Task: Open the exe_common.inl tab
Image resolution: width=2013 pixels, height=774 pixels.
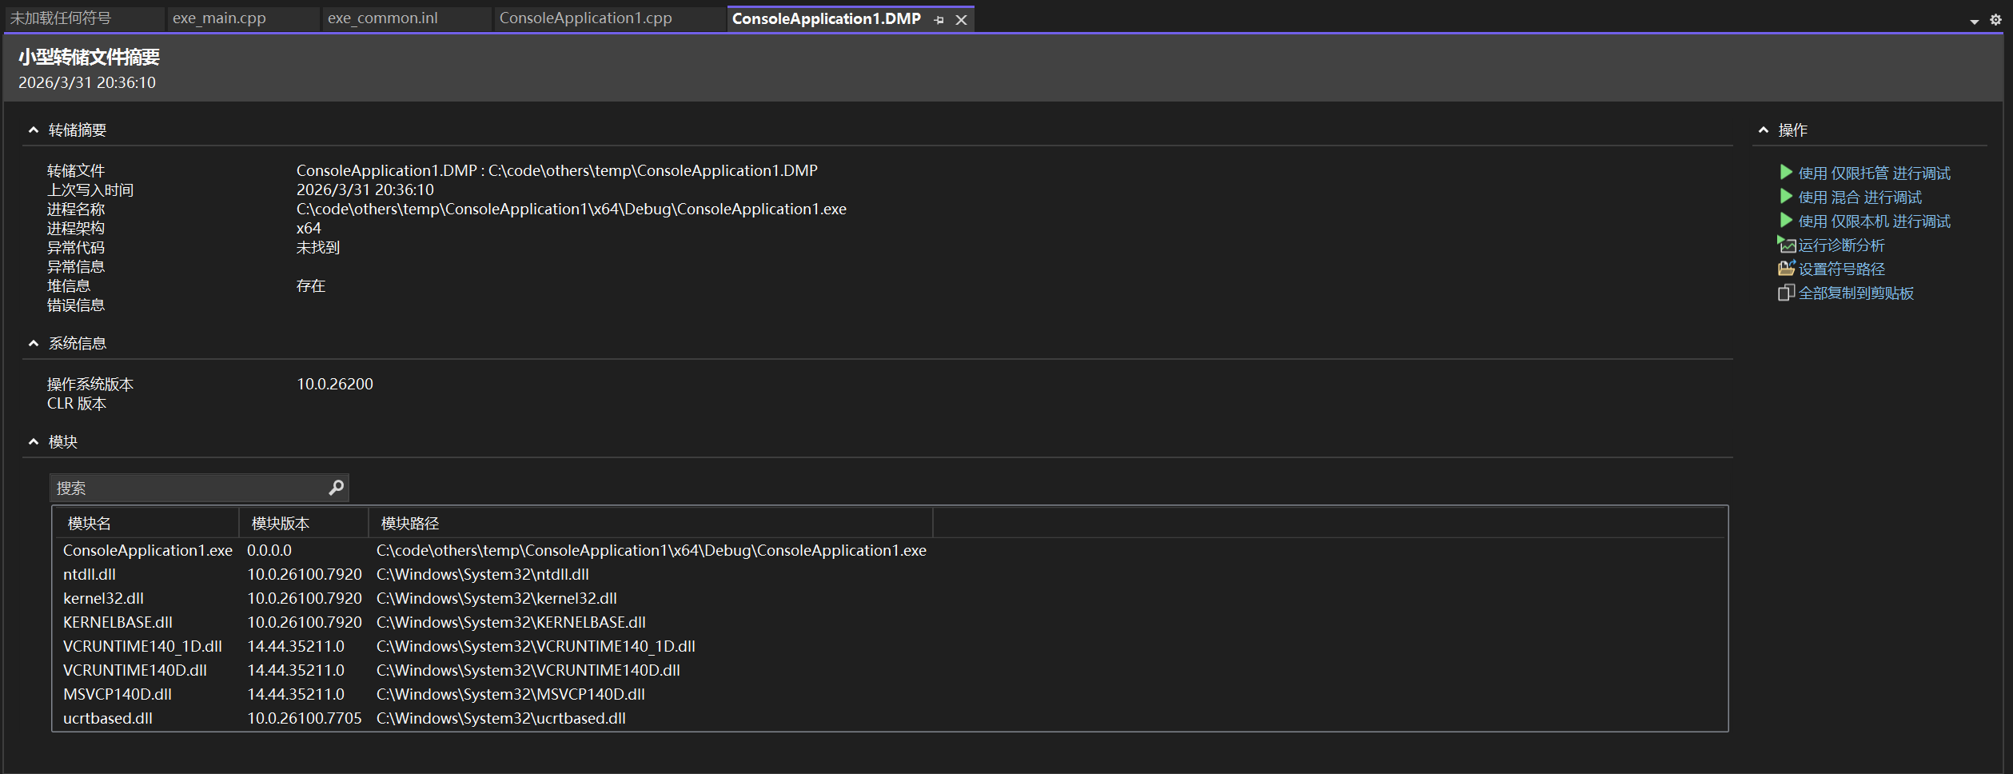Action: click(x=382, y=18)
